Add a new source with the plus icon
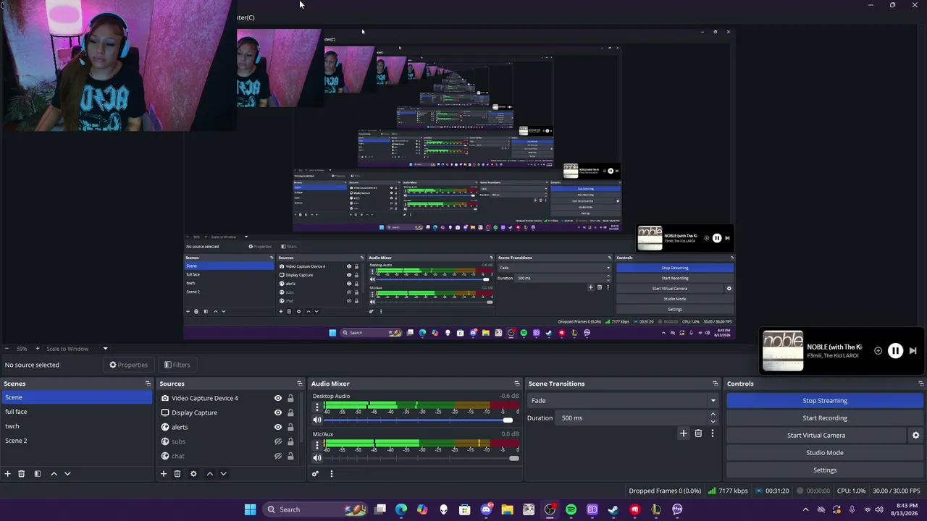 pyautogui.click(x=164, y=474)
